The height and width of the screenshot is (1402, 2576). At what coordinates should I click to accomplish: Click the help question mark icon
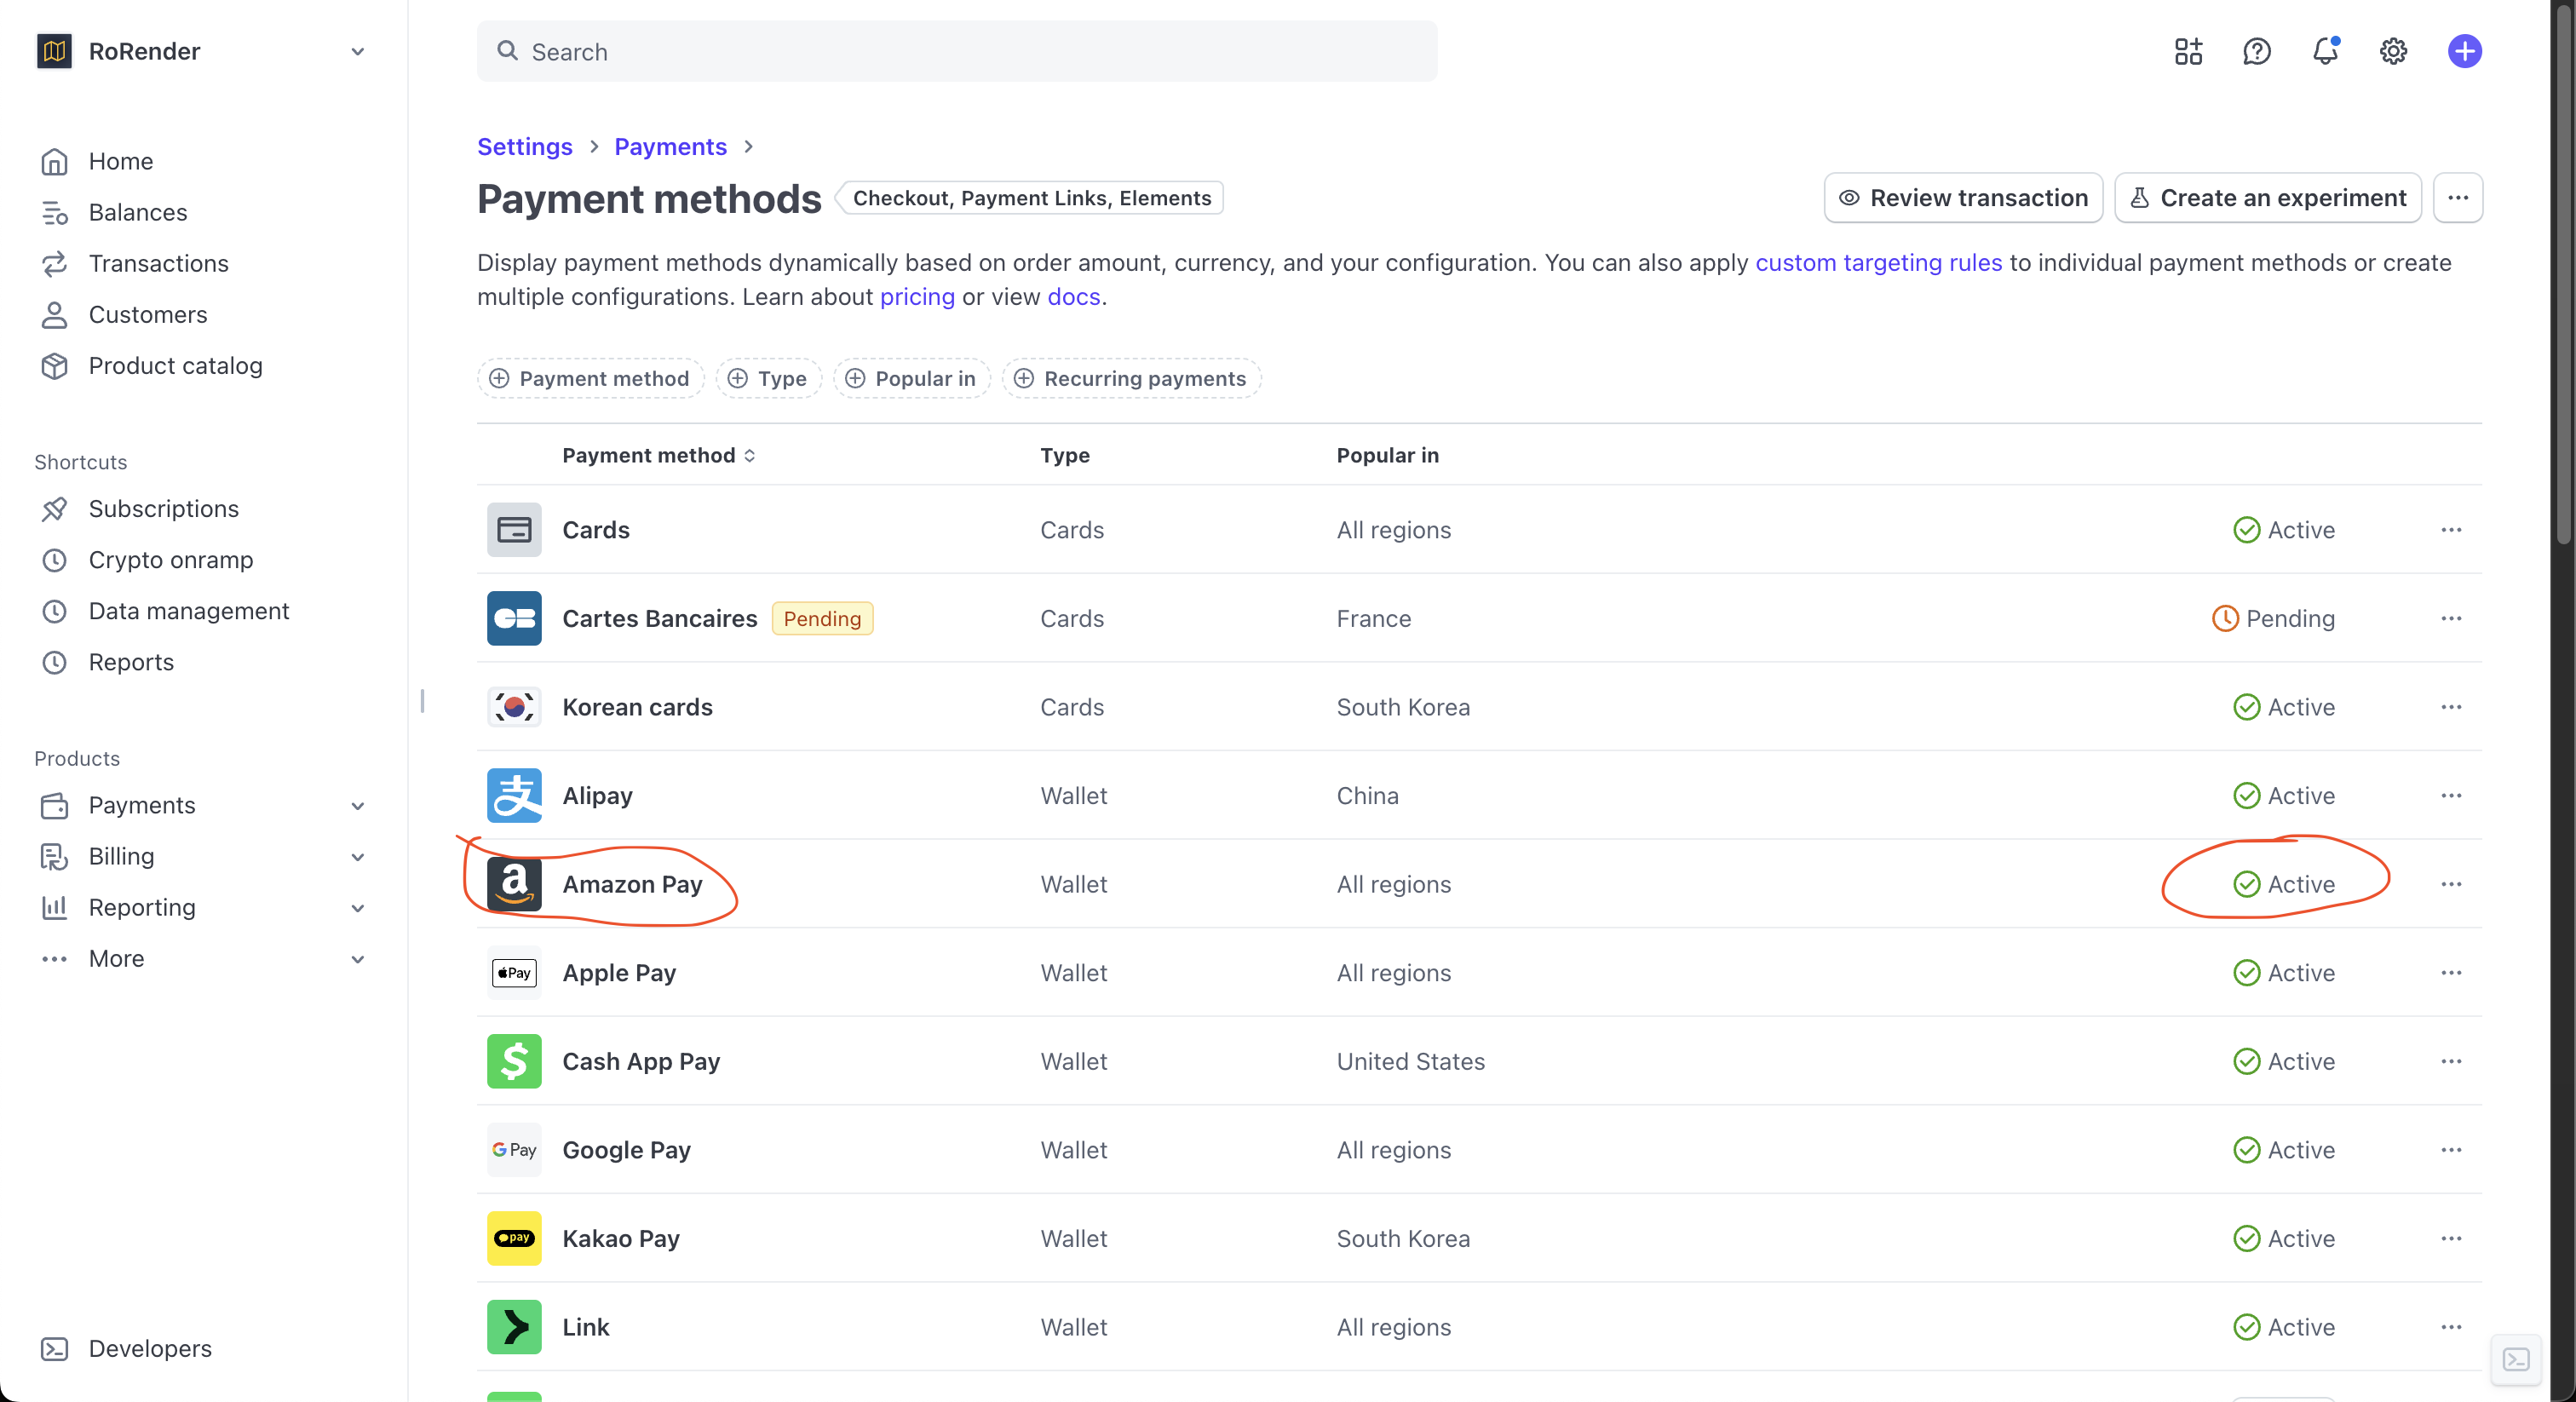(x=2256, y=52)
